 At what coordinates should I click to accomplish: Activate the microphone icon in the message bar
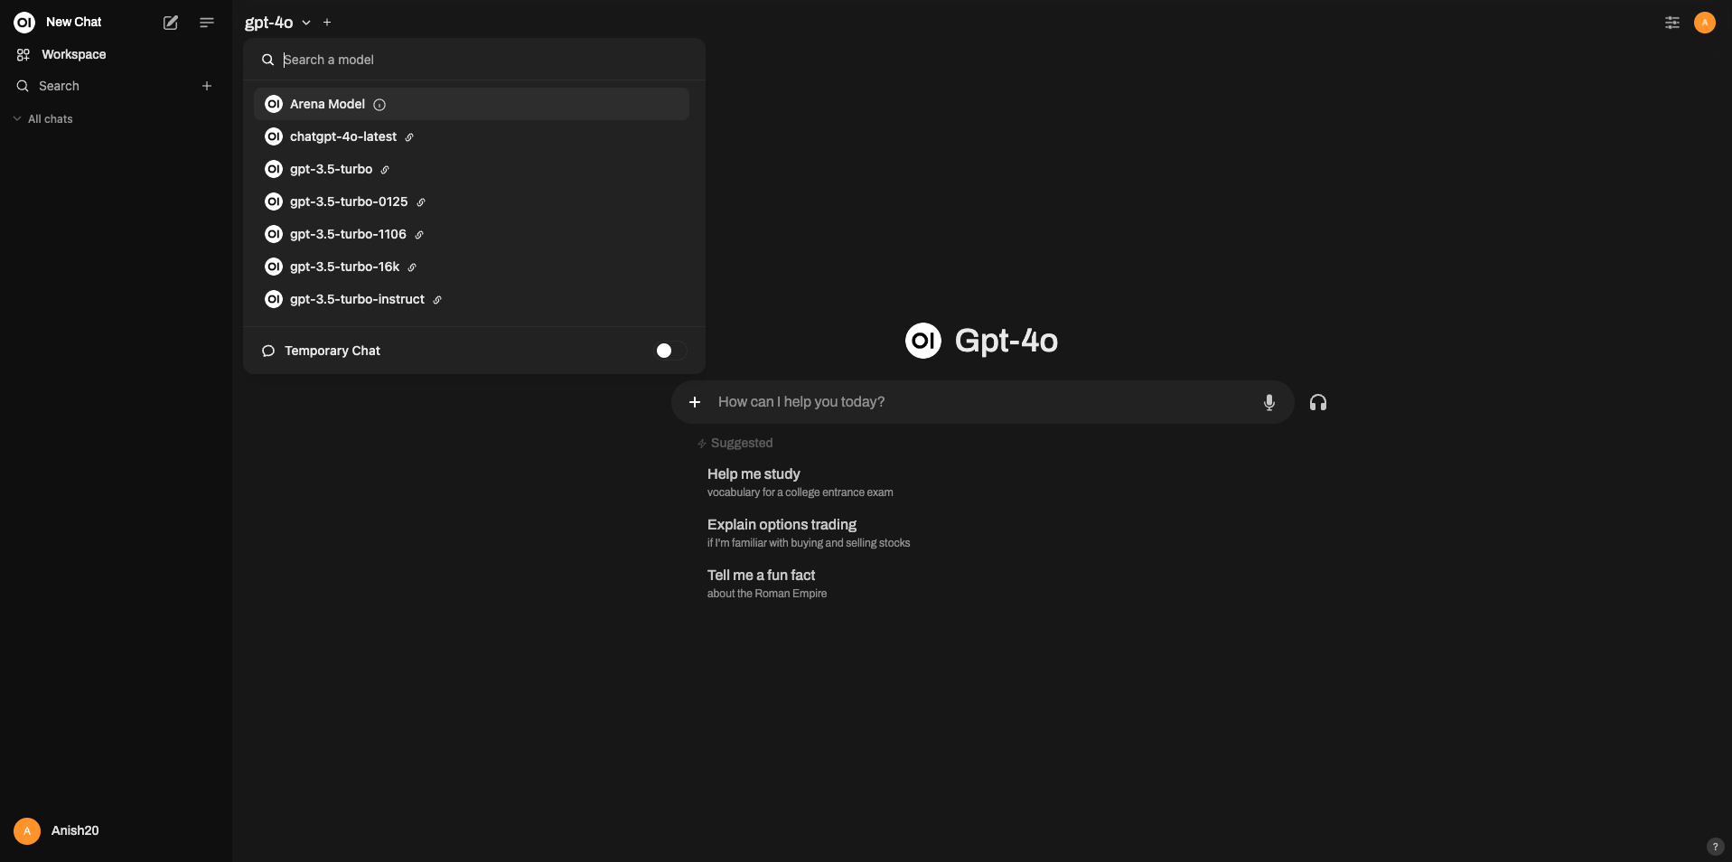[x=1269, y=402]
